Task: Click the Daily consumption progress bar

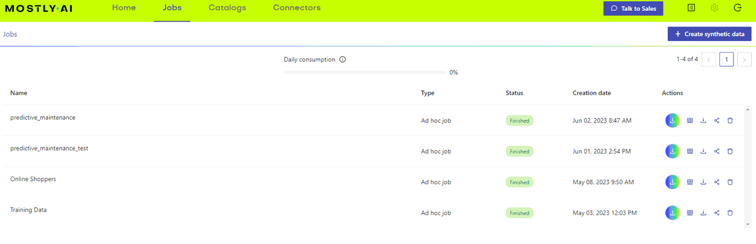Action: (x=364, y=73)
